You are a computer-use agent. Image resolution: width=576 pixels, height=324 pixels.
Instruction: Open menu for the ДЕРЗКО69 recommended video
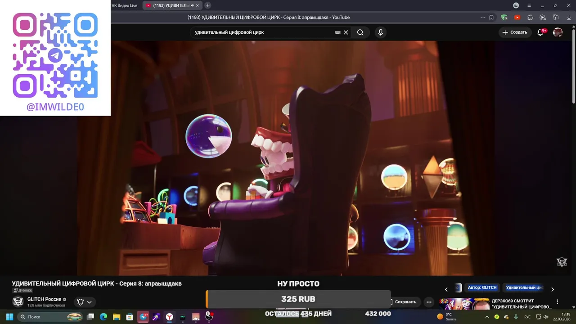[558, 302]
